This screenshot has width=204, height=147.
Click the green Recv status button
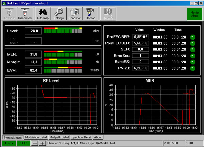click(x=9, y=143)
